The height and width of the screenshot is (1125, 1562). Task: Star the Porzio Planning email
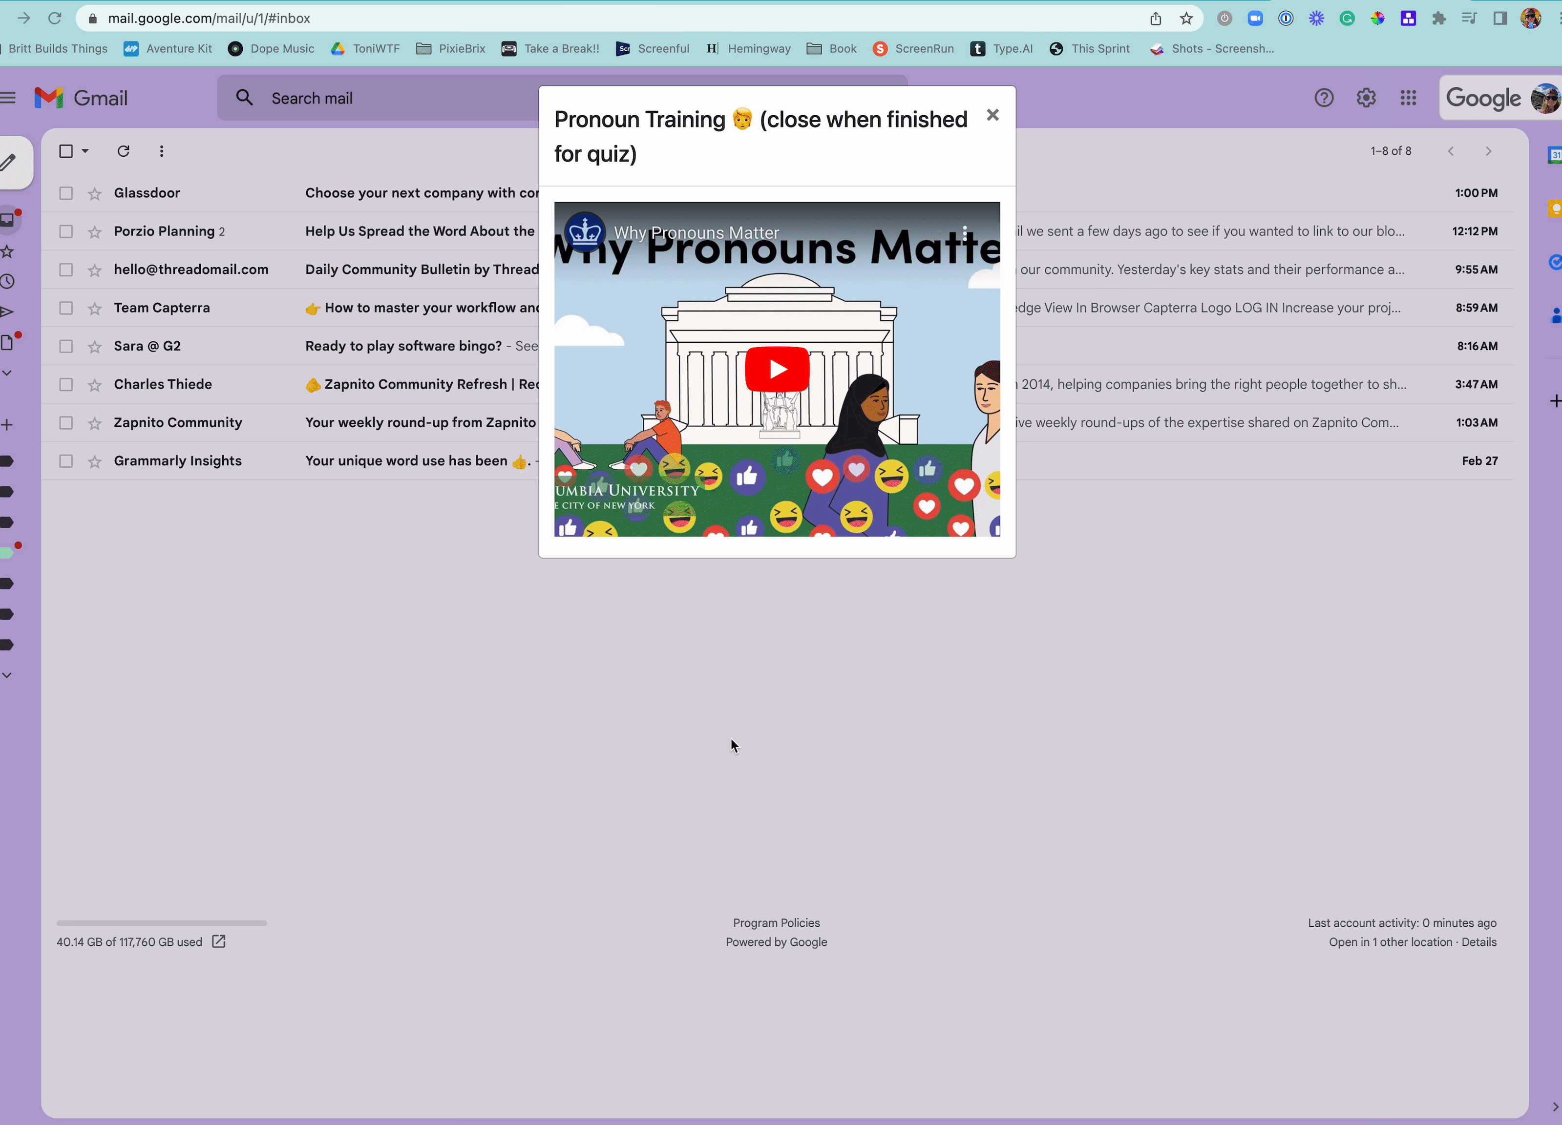coord(95,231)
